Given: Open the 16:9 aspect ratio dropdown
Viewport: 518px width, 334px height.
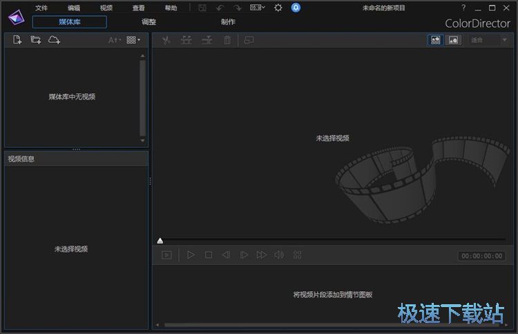Looking at the screenshot, I should tap(258, 8).
